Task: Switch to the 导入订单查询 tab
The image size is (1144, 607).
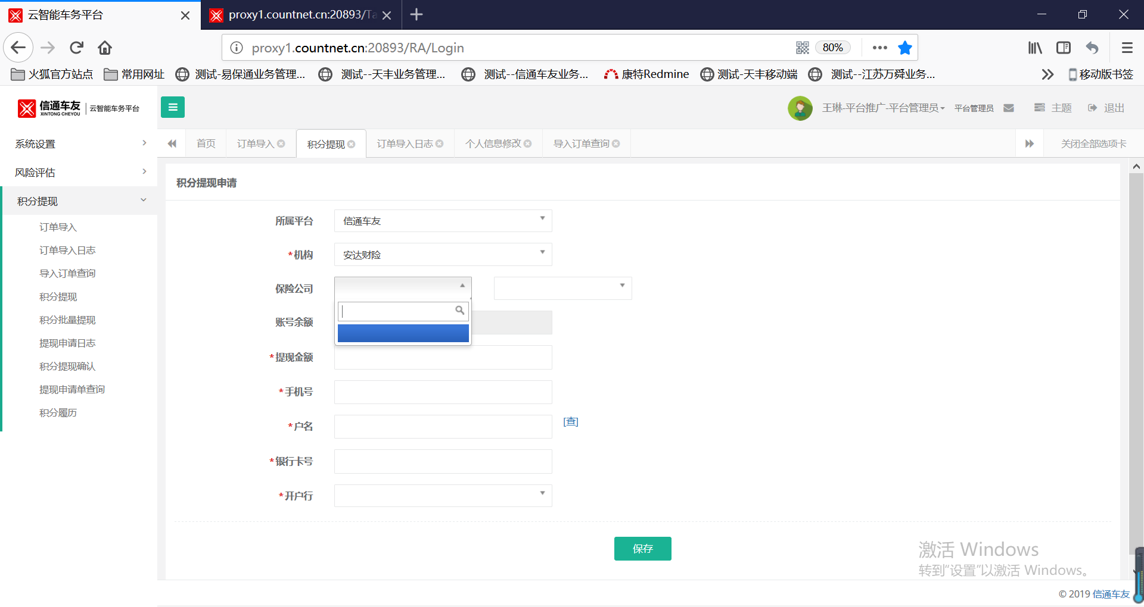Action: pyautogui.click(x=581, y=143)
